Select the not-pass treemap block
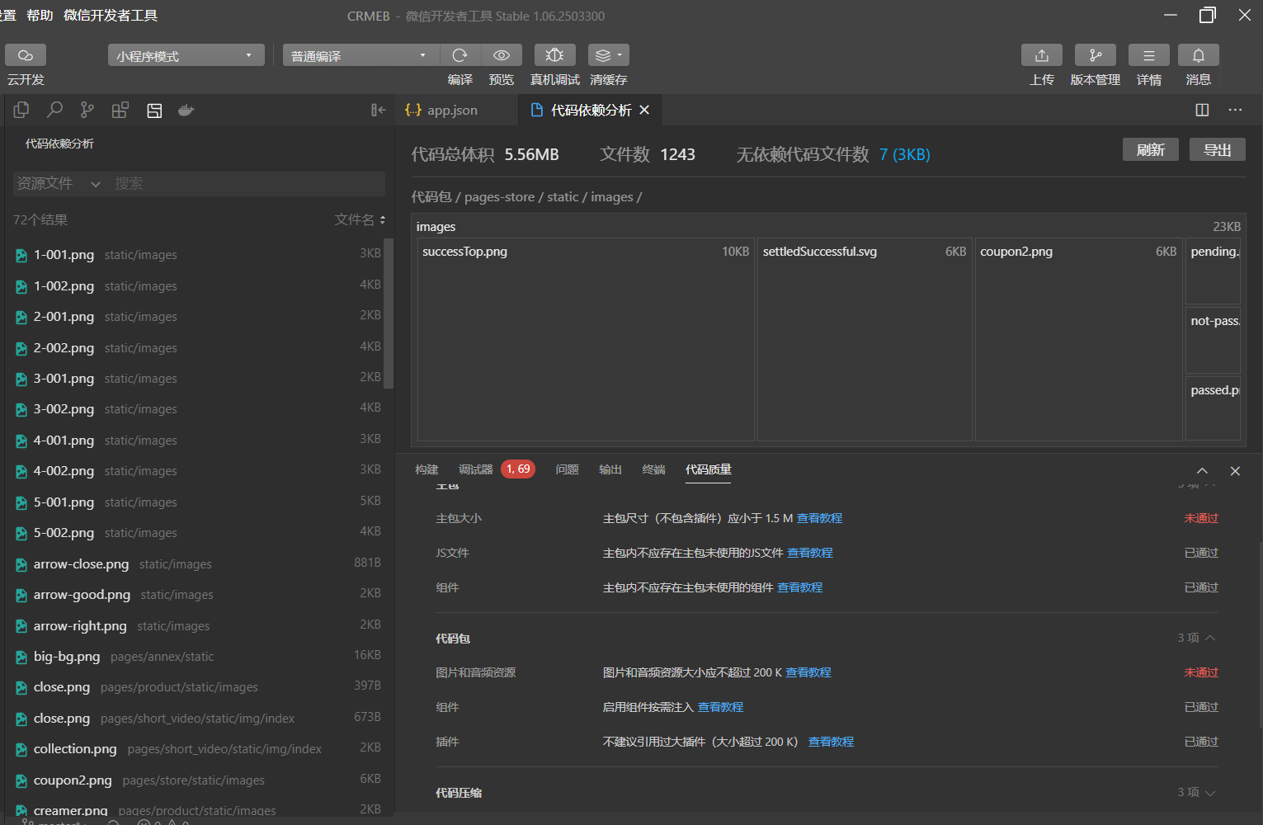The height and width of the screenshot is (825, 1263). 1213,339
